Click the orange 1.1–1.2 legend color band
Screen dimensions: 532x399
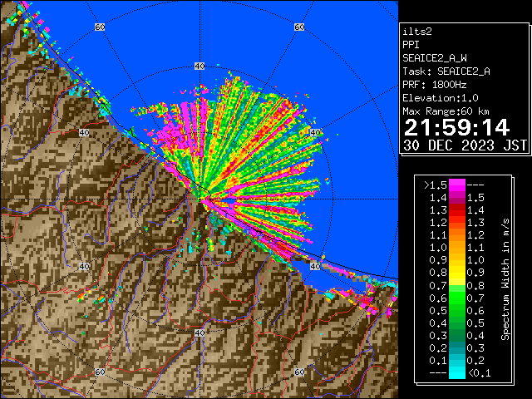tap(456, 235)
